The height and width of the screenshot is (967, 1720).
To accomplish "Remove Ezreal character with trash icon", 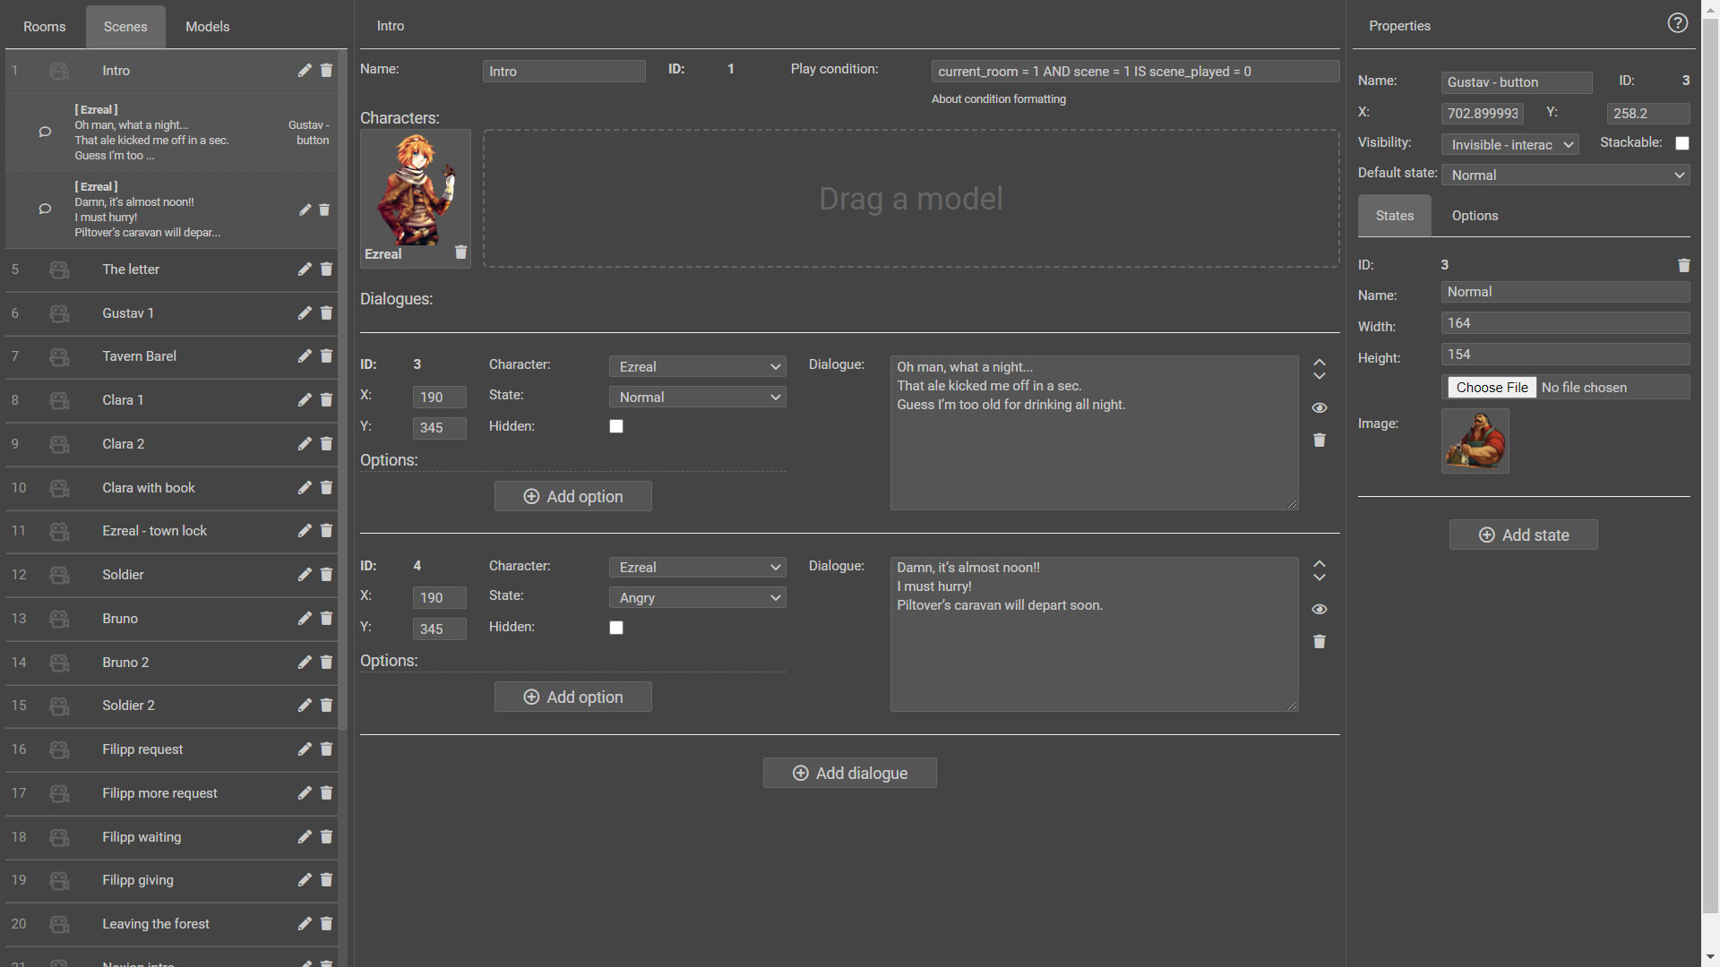I will pos(460,252).
